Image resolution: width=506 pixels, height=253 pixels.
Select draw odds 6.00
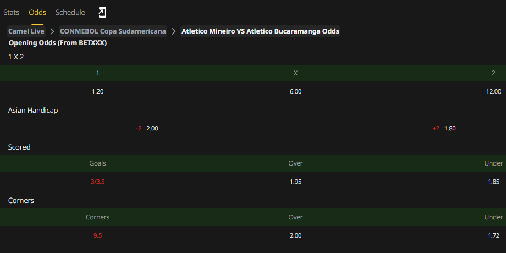tap(295, 91)
